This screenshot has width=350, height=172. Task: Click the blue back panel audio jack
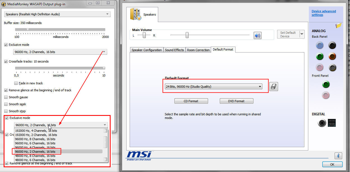pyautogui.click(x=320, y=46)
